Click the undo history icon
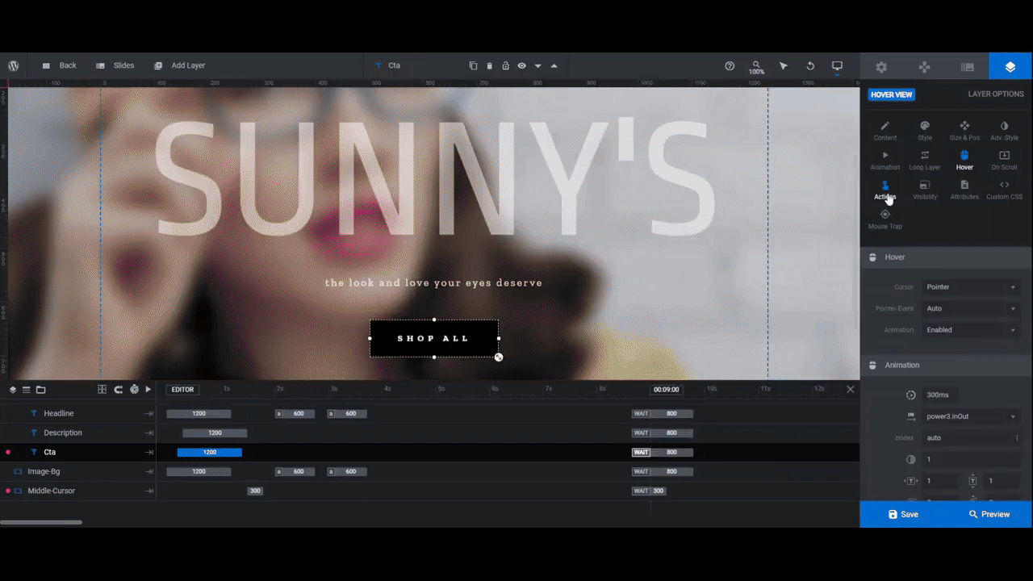Image resolution: width=1033 pixels, height=581 pixels. tap(809, 65)
